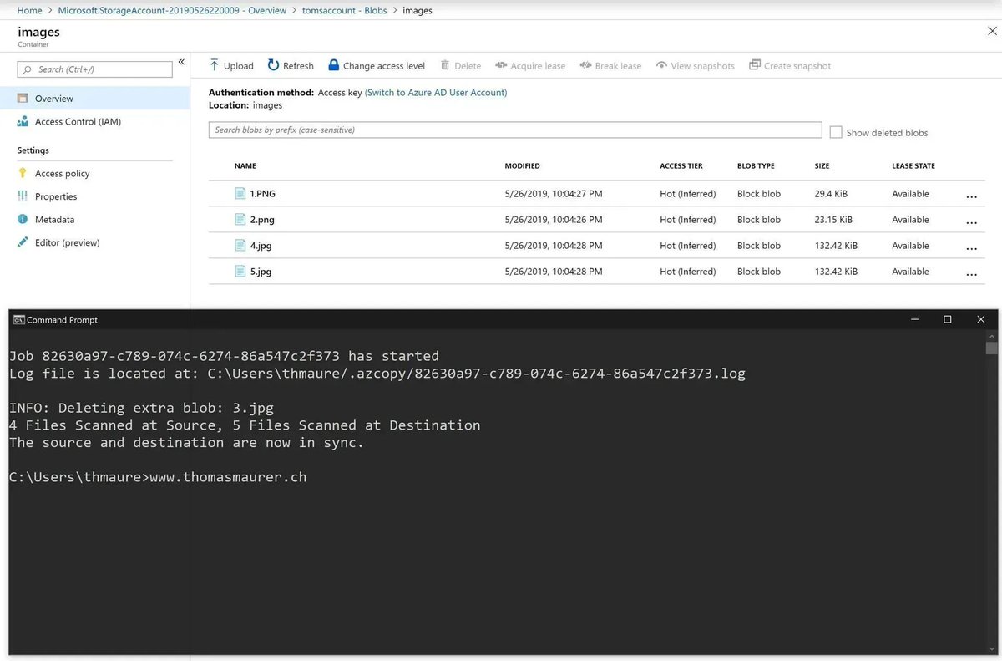This screenshot has height=661, width=1002.
Task: Click the Metadata info icon
Action: (23, 219)
